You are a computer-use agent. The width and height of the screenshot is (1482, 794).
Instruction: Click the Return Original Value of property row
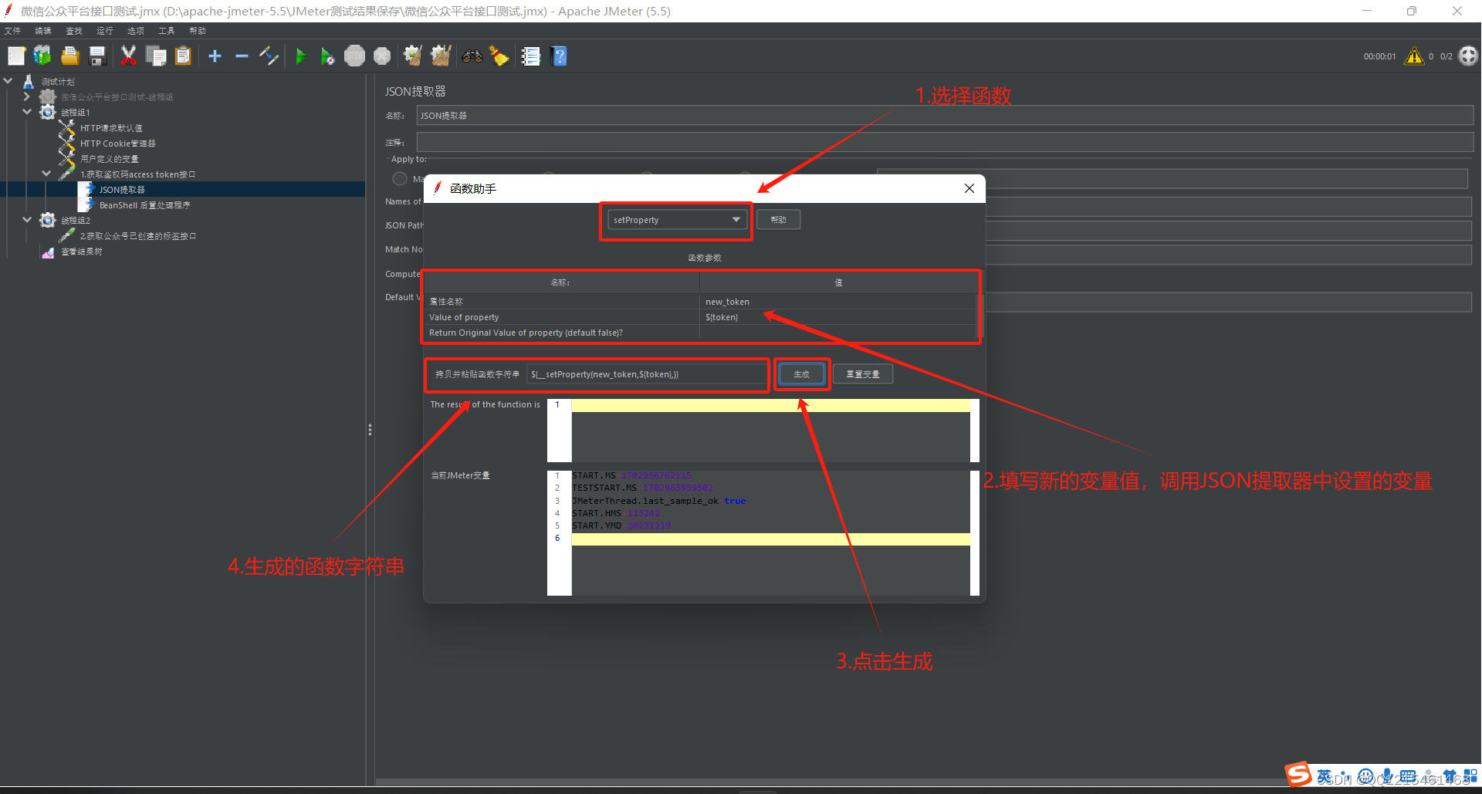(700, 333)
